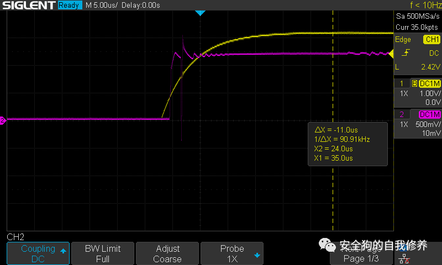442x265 pixels.
Task: Click the Curr 35.0kpts memory depth text
Action: click(x=417, y=27)
